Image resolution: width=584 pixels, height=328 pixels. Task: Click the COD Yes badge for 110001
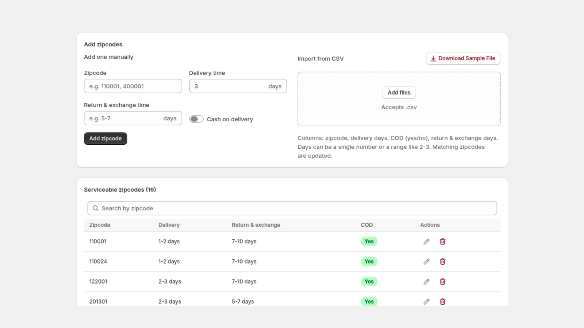click(x=369, y=242)
